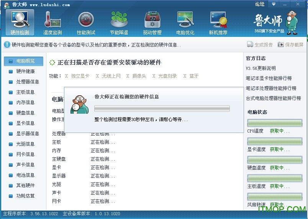Open the 新机推荐 award icon
This screenshot has height=219, width=308.
(x=218, y=23)
